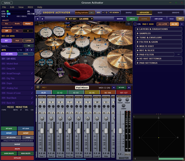The width and height of the screenshot is (185, 161).
Task: Click the master volume fader
Action: [x=120, y=131]
